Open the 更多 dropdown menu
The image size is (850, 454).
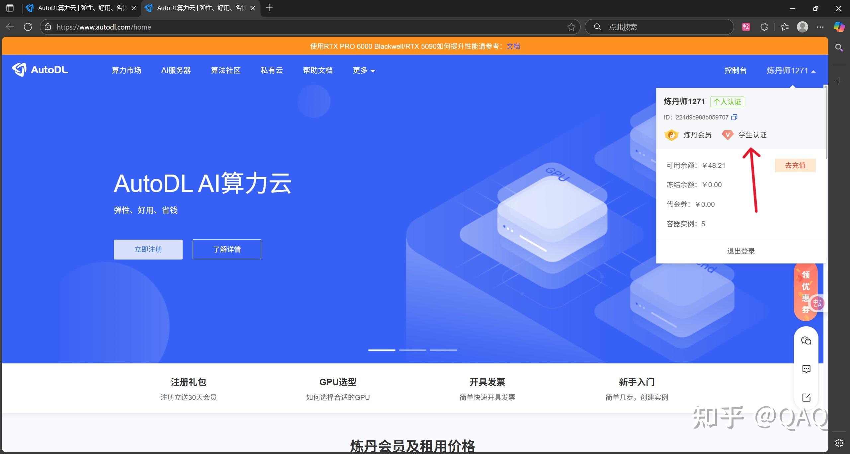coord(363,70)
